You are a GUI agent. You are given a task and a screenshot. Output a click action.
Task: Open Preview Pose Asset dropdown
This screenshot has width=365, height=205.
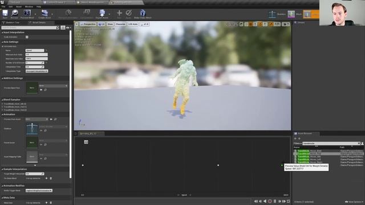[x=36, y=119]
